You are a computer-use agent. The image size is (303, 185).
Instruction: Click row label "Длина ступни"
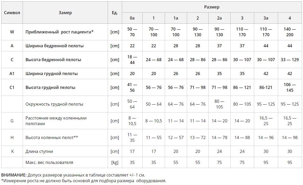coord(39,151)
